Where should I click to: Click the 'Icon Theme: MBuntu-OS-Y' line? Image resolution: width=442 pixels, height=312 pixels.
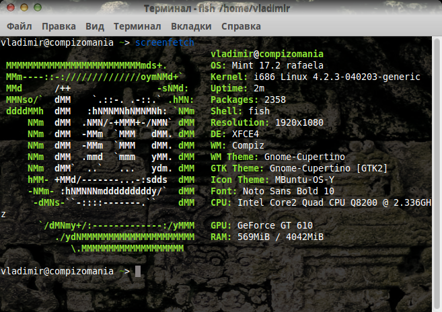click(272, 180)
